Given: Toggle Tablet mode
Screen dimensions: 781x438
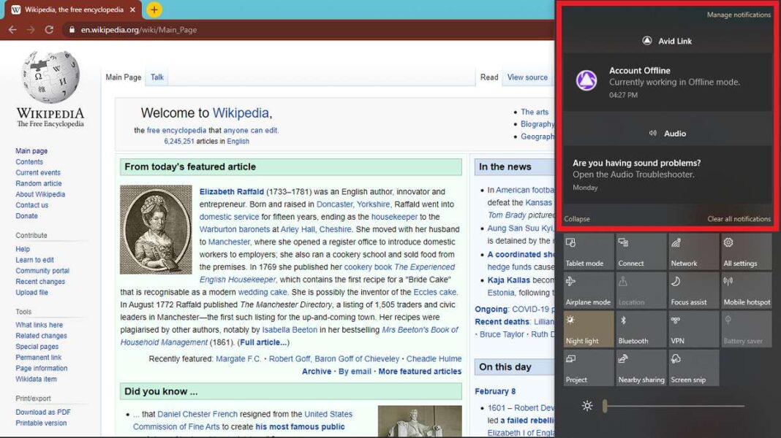Looking at the screenshot, I should pyautogui.click(x=588, y=250).
